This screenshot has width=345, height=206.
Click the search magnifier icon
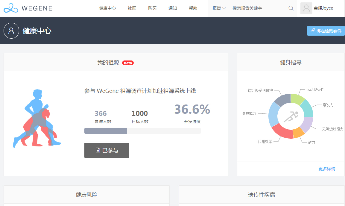pos(291,8)
